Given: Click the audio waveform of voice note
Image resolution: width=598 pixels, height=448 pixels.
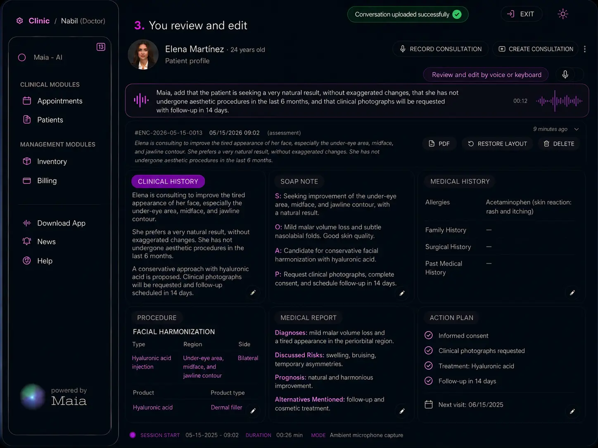Looking at the screenshot, I should tap(559, 101).
